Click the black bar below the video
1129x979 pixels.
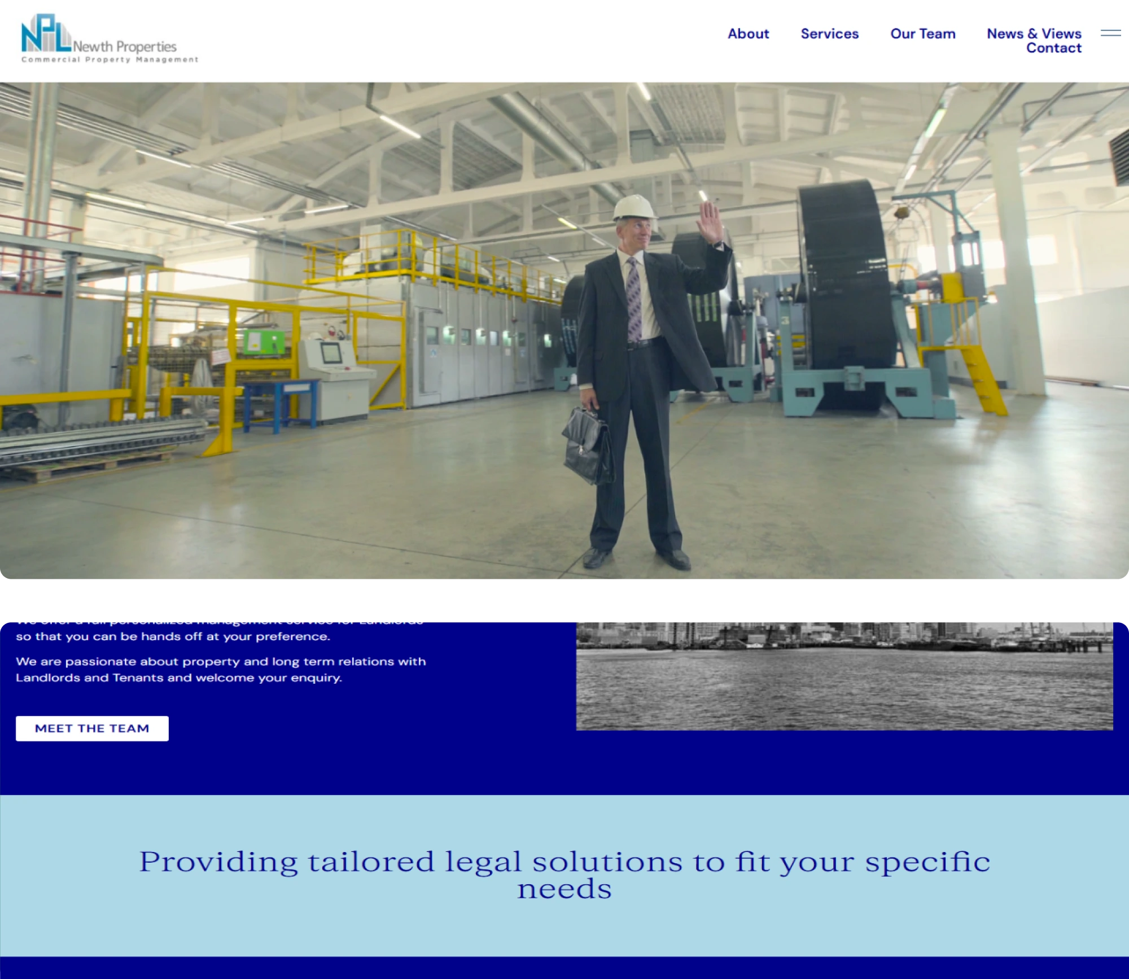(x=564, y=600)
